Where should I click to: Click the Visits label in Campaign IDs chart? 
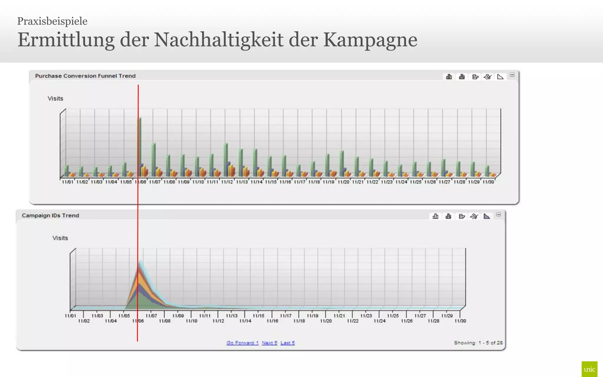pos(60,238)
